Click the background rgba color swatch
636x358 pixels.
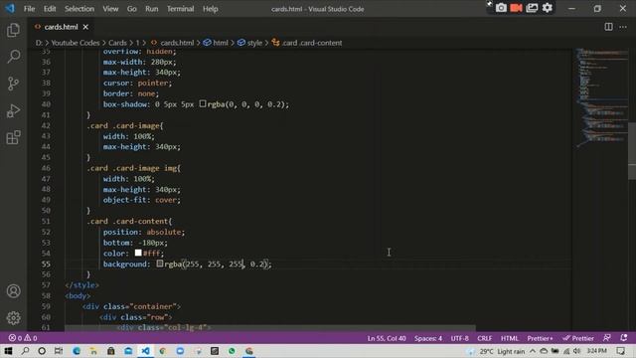pyautogui.click(x=160, y=264)
